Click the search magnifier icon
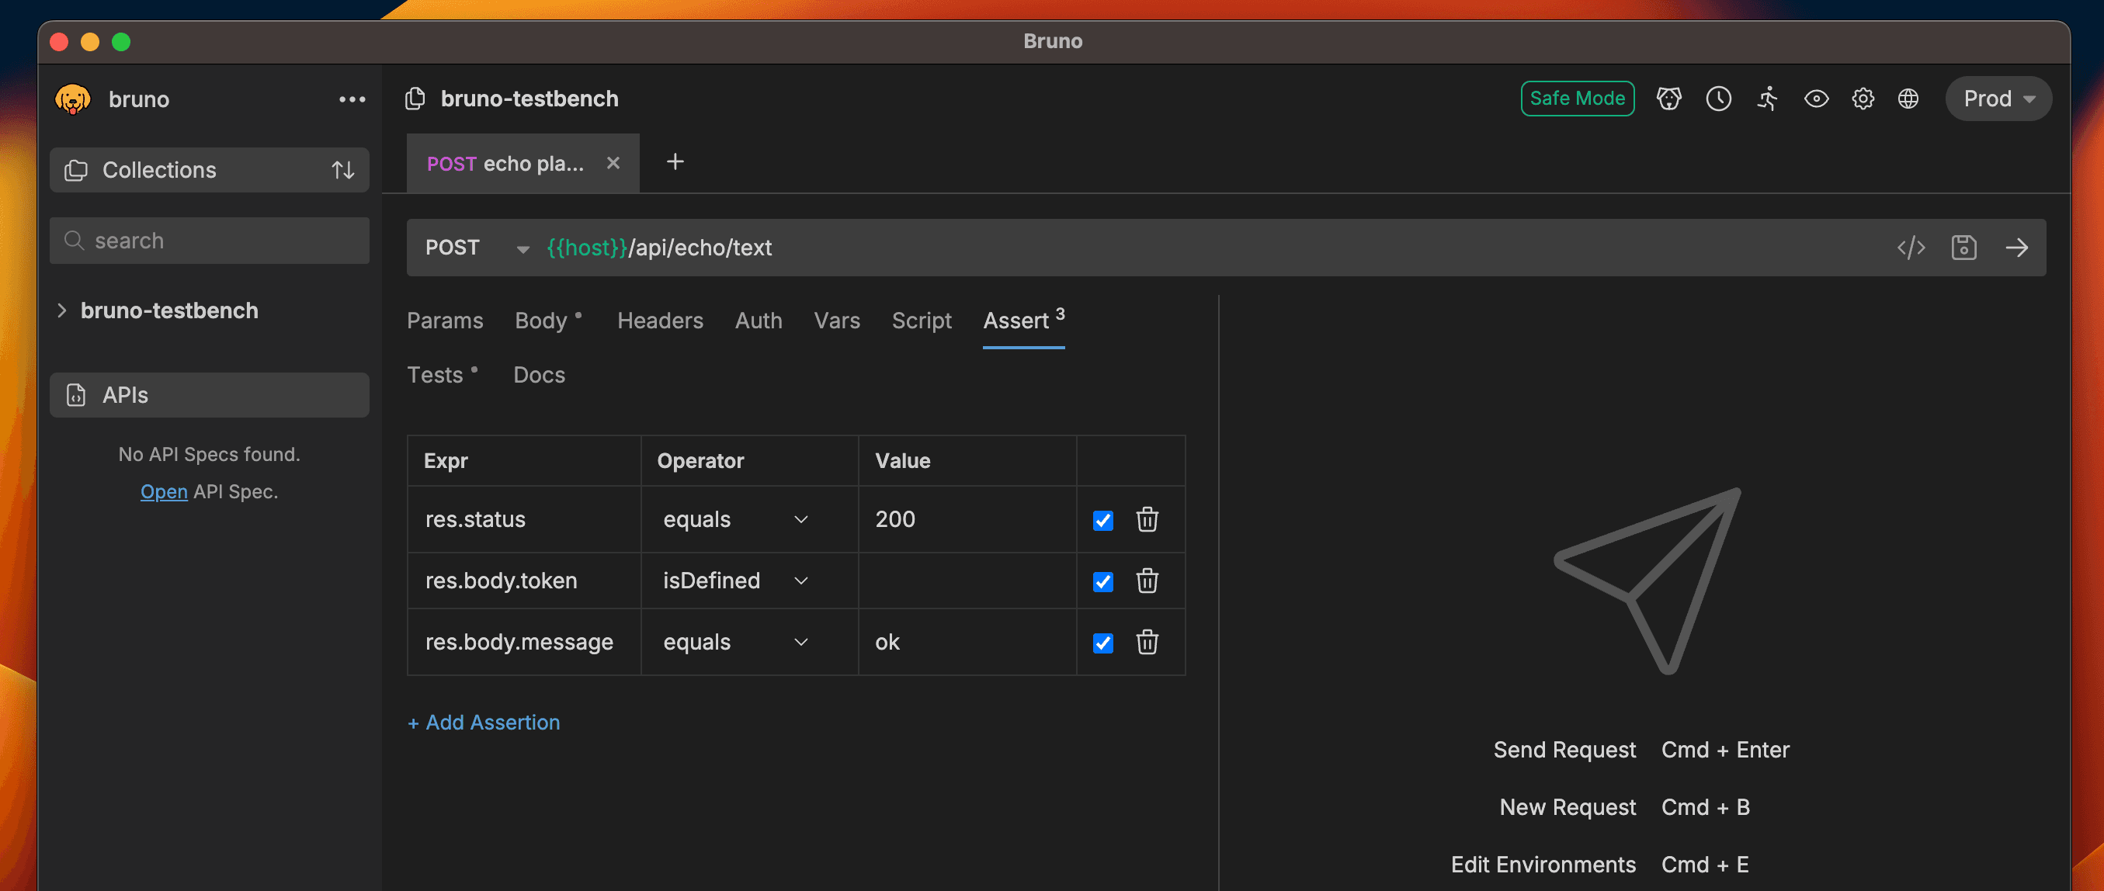The height and width of the screenshot is (891, 2104). (75, 241)
